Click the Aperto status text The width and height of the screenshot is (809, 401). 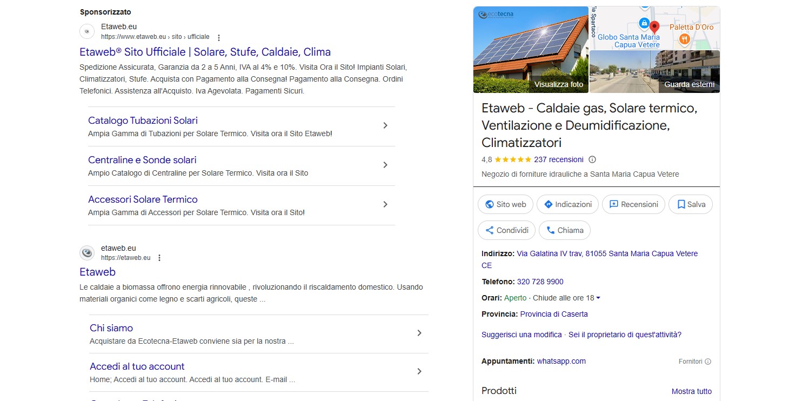pos(514,298)
